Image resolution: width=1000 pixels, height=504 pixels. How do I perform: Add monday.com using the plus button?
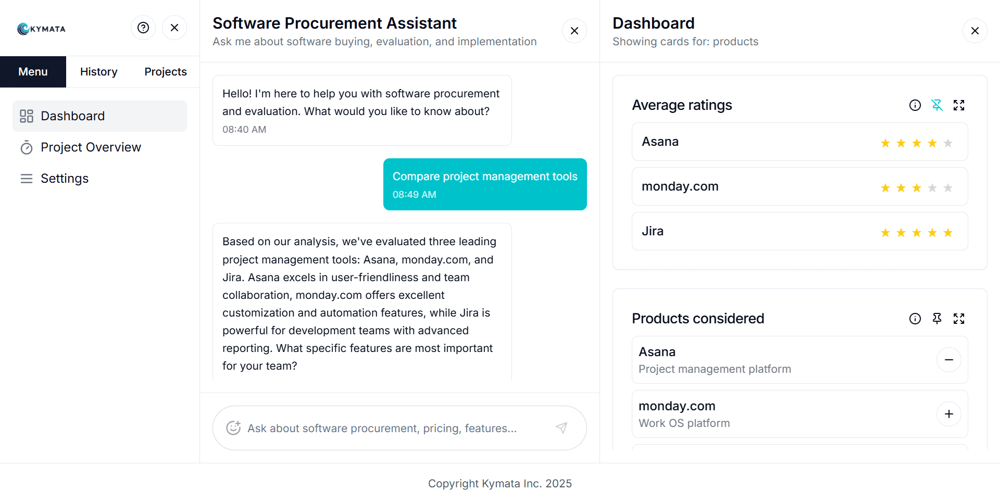click(x=949, y=414)
